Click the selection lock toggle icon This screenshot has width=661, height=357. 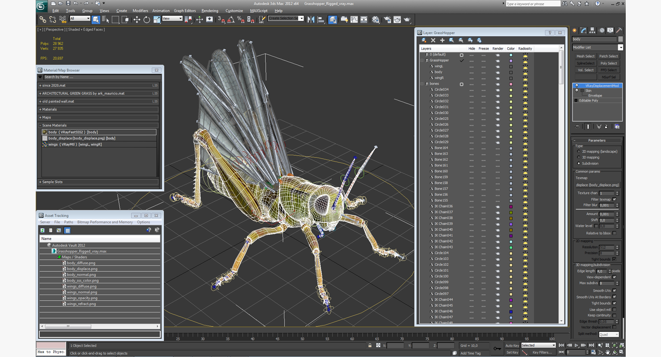tap(370, 345)
